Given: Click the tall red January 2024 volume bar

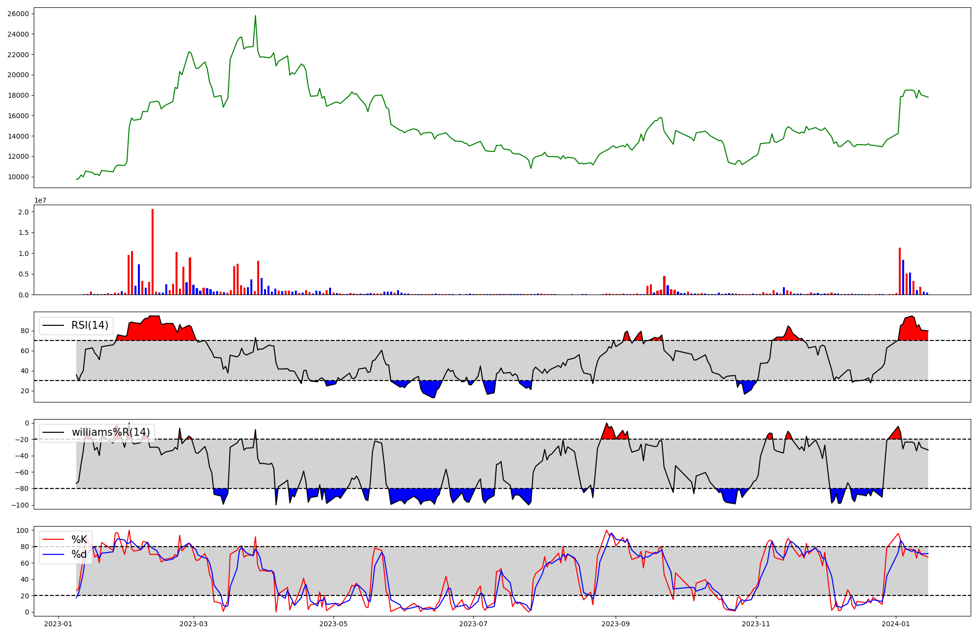Looking at the screenshot, I should pos(900,271).
